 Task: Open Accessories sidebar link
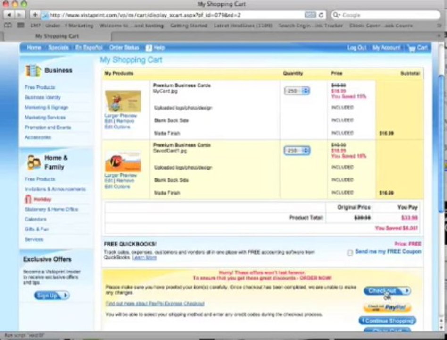pos(38,137)
